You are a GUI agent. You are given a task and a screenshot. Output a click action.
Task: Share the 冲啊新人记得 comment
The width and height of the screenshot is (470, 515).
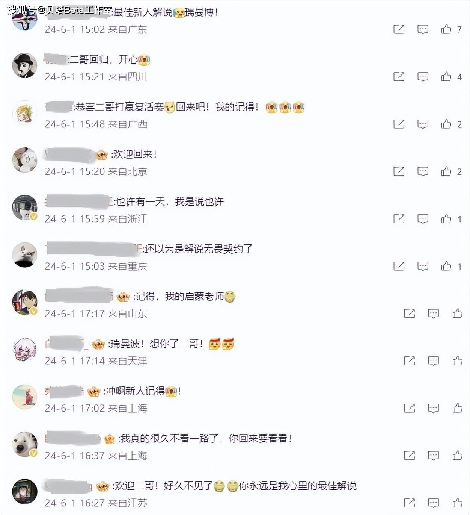[x=409, y=408]
